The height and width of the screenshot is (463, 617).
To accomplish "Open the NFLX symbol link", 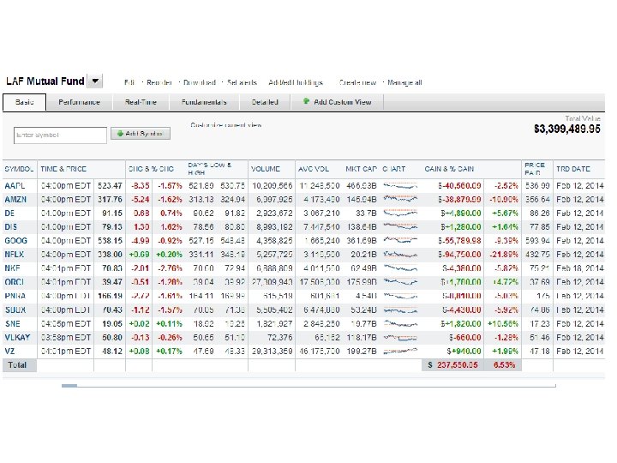I will [15, 255].
